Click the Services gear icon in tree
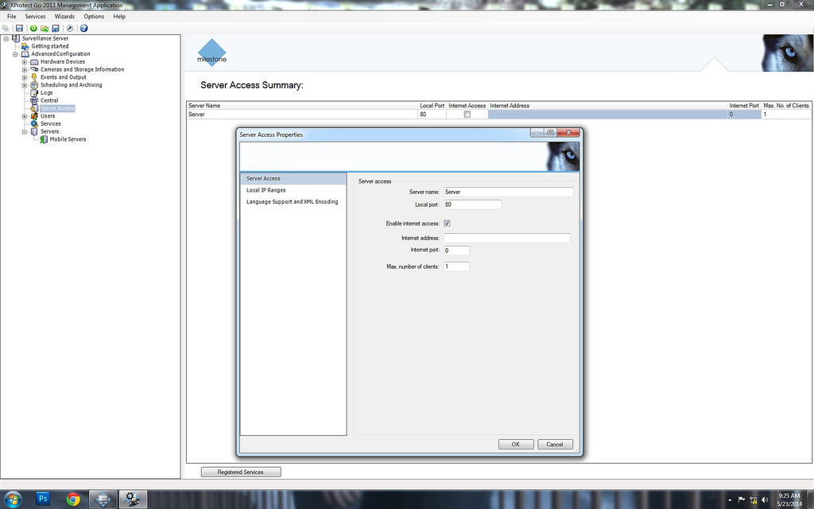The height and width of the screenshot is (509, 814). pos(34,124)
